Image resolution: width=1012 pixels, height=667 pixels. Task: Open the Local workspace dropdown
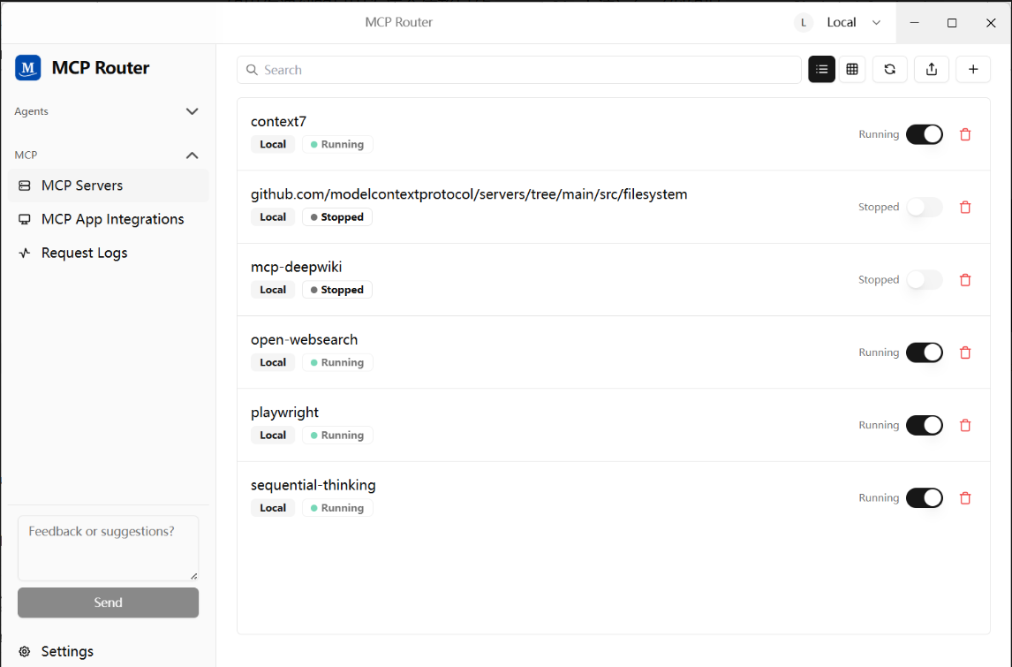[x=854, y=23]
